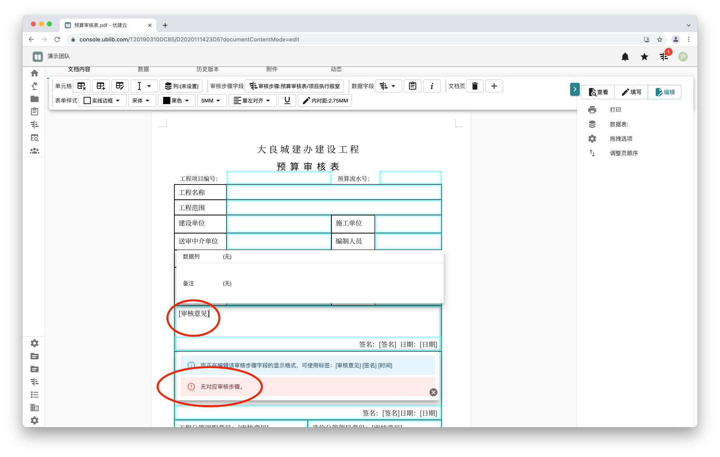Open the notifications bell
The width and height of the screenshot is (720, 457).
click(x=625, y=57)
